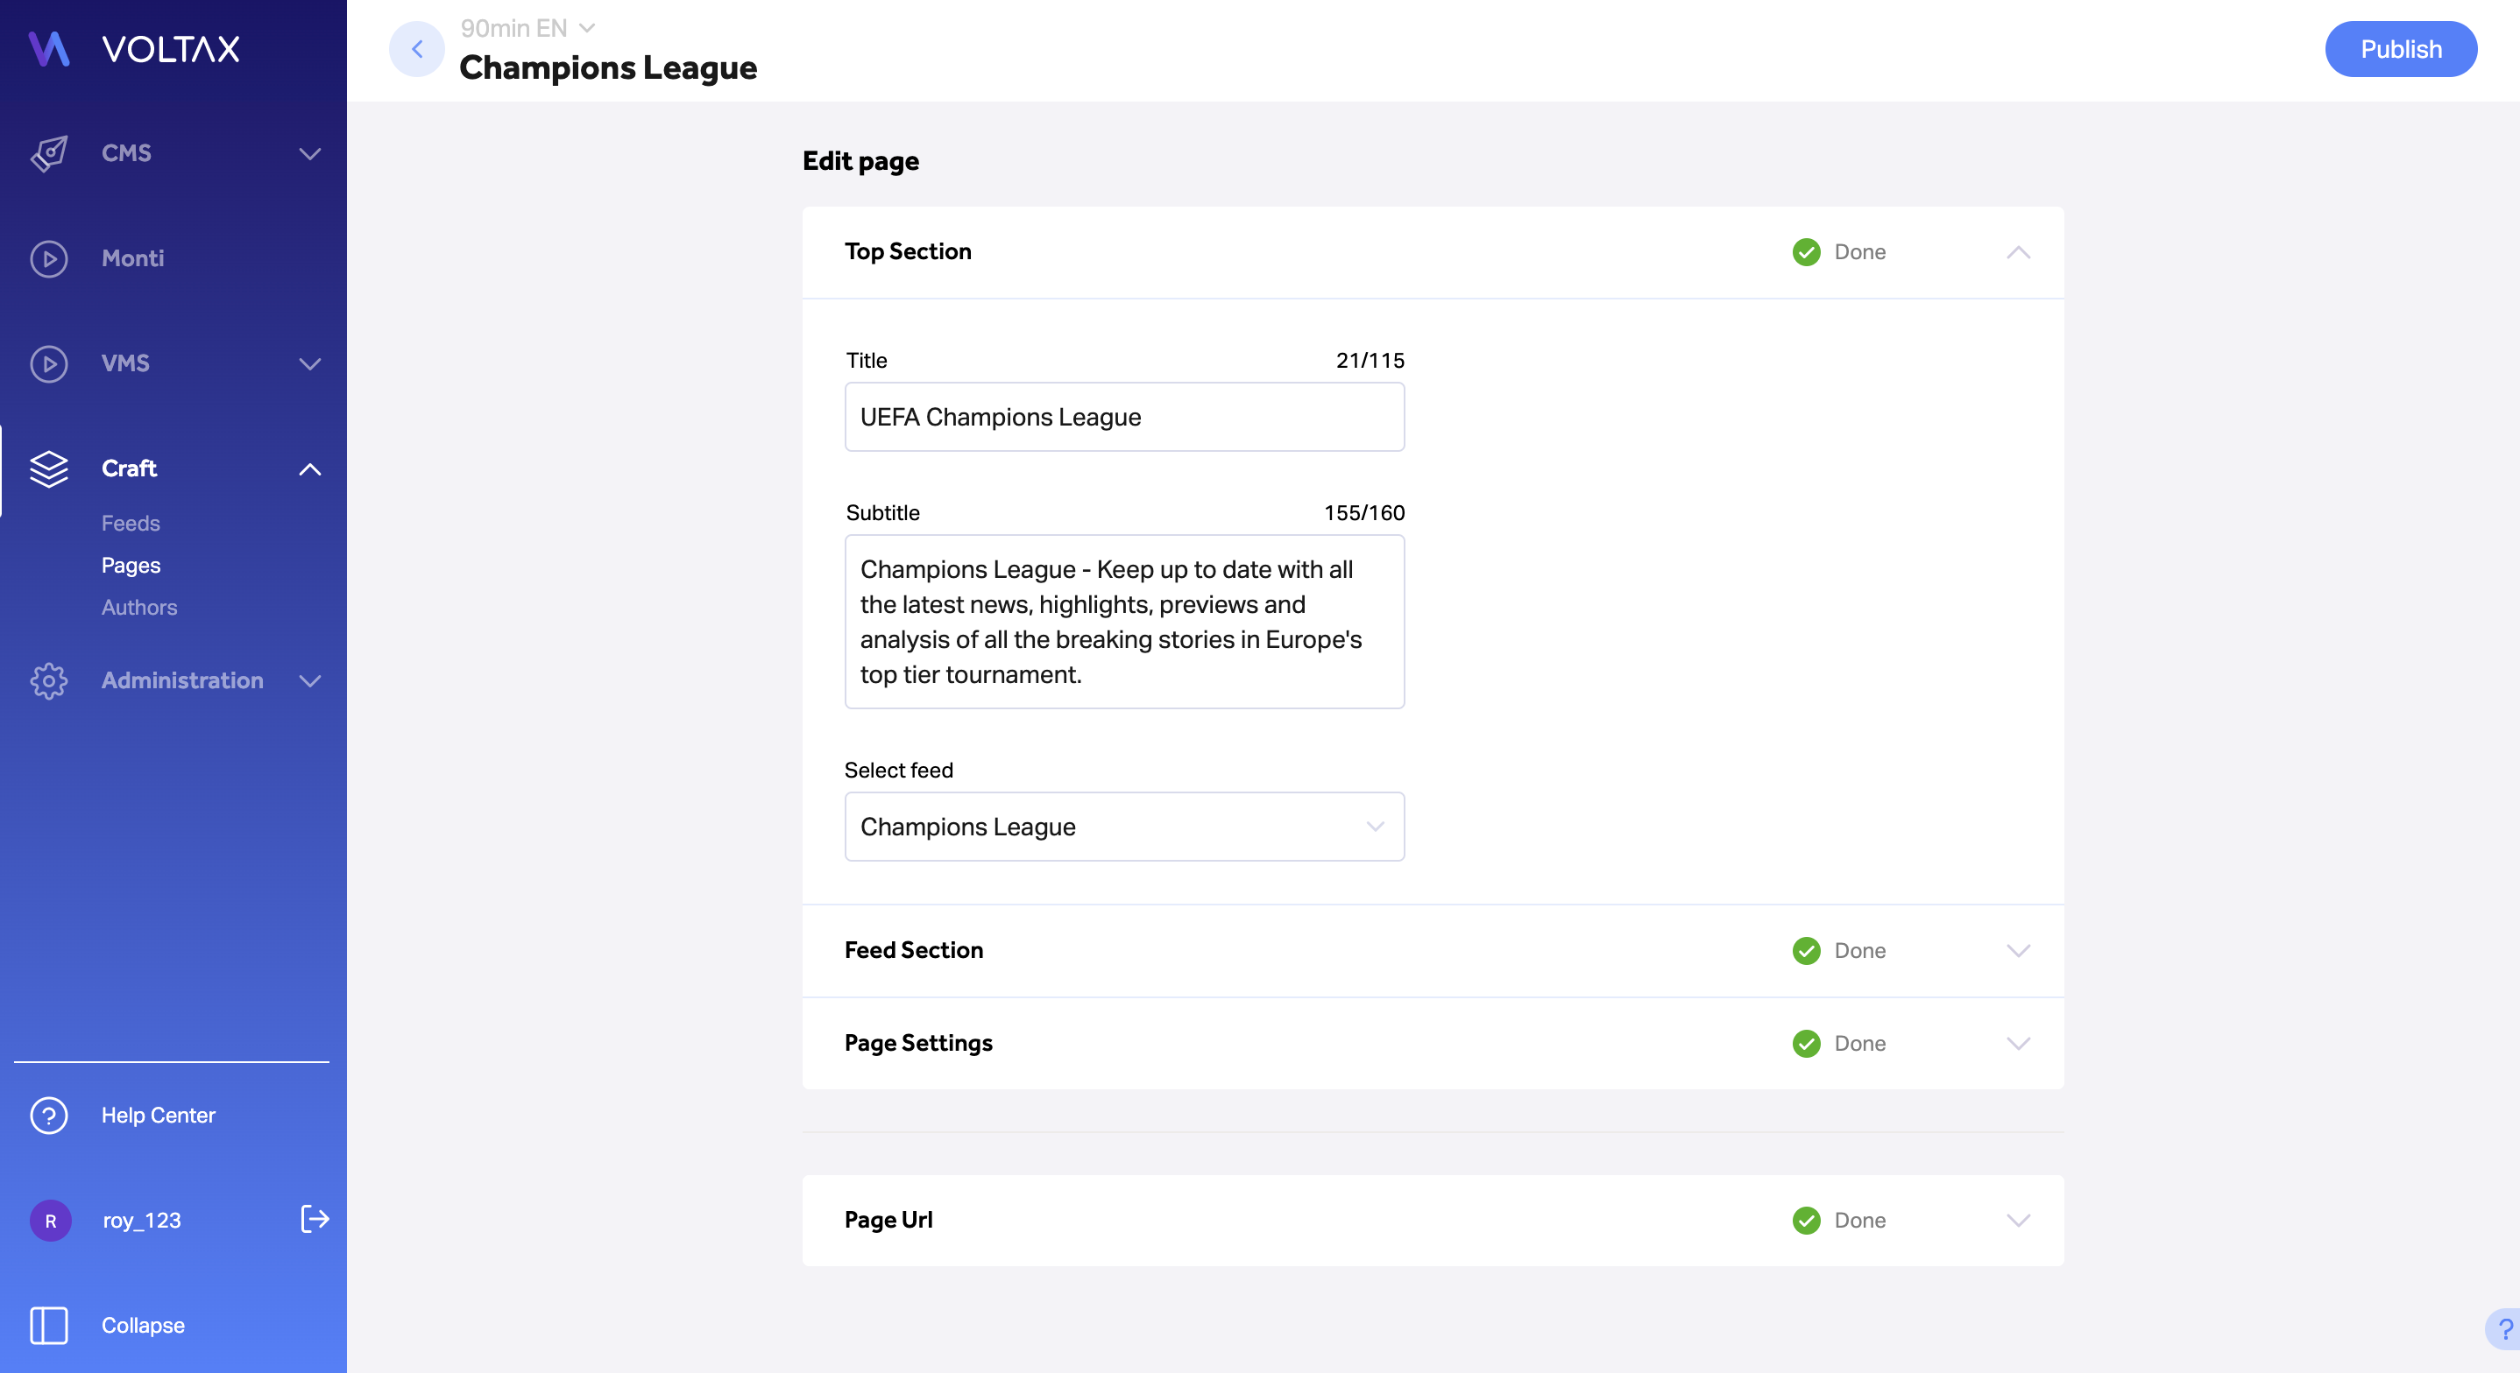
Task: Expand the Page Url panel
Action: pos(2018,1221)
